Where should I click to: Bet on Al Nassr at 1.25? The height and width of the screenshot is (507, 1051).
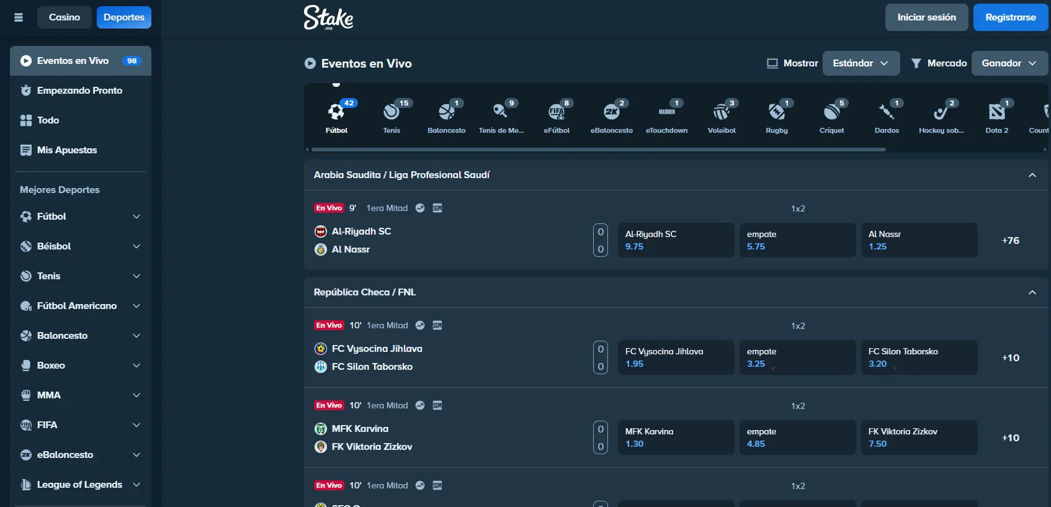click(919, 240)
